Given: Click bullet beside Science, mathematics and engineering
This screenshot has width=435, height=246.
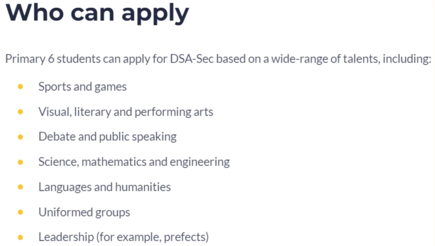Looking at the screenshot, I should click(20, 162).
